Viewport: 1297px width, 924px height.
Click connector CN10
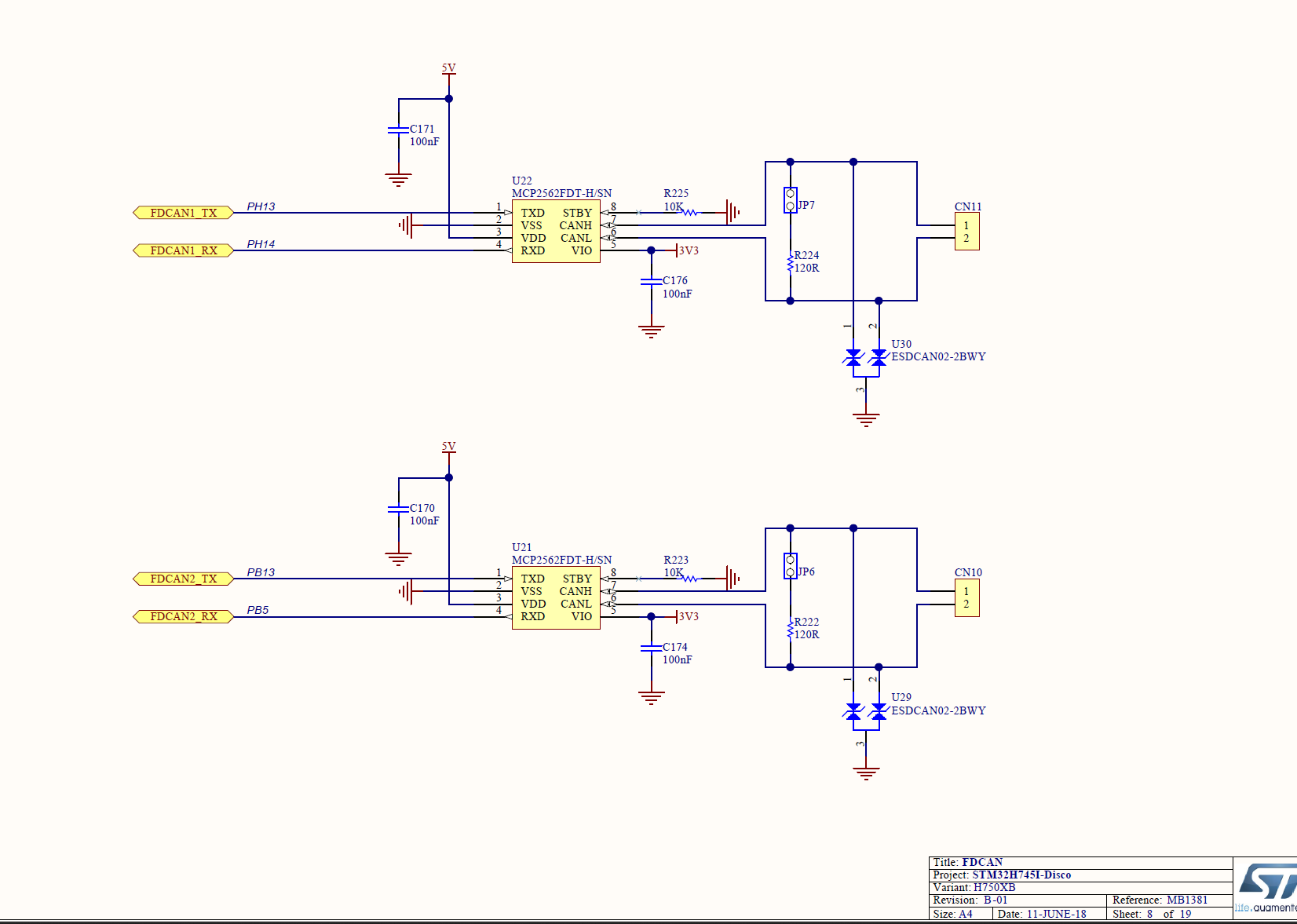[x=968, y=598]
